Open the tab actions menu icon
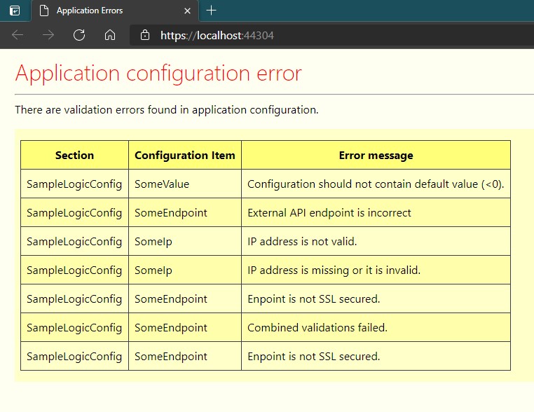This screenshot has width=534, height=412. point(15,11)
